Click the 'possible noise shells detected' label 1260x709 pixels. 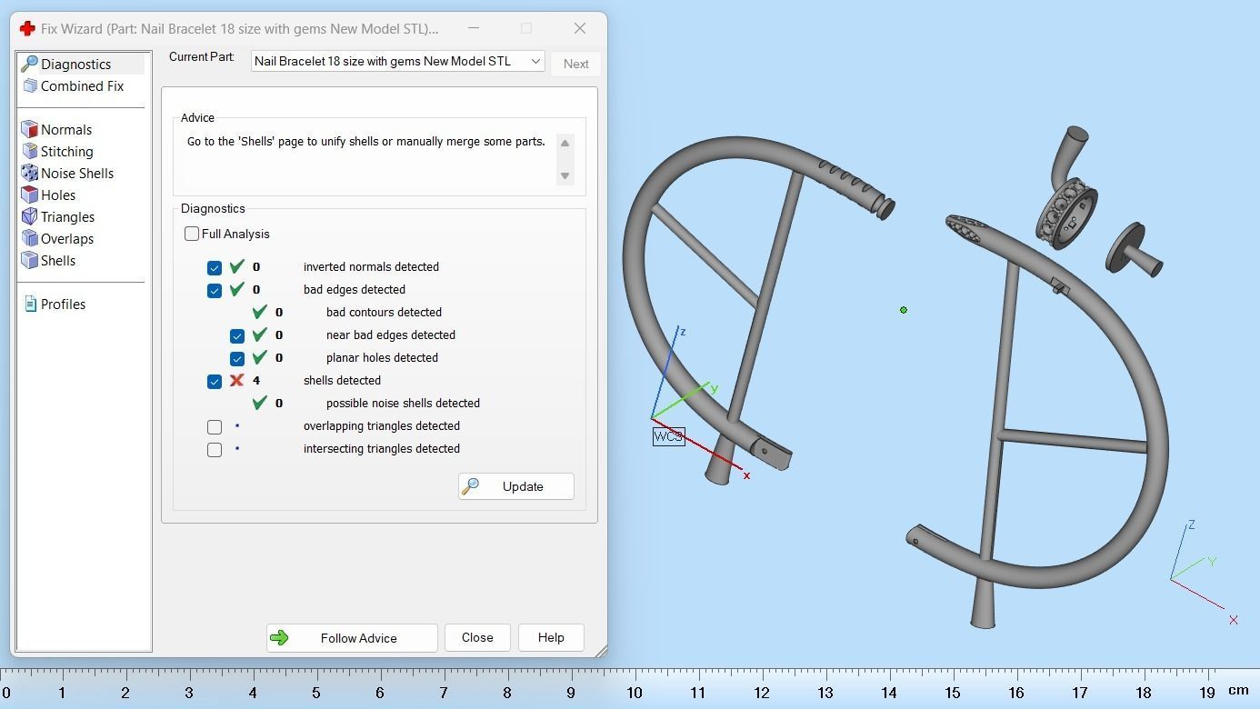403,403
